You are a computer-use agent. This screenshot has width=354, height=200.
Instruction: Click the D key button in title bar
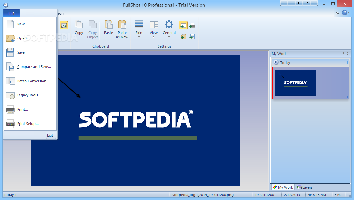pos(314,3)
